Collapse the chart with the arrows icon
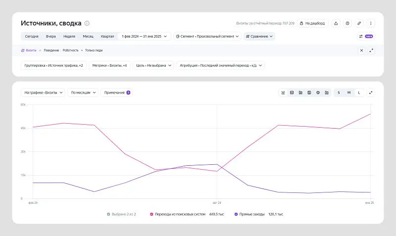The image size is (396, 236). point(371,93)
